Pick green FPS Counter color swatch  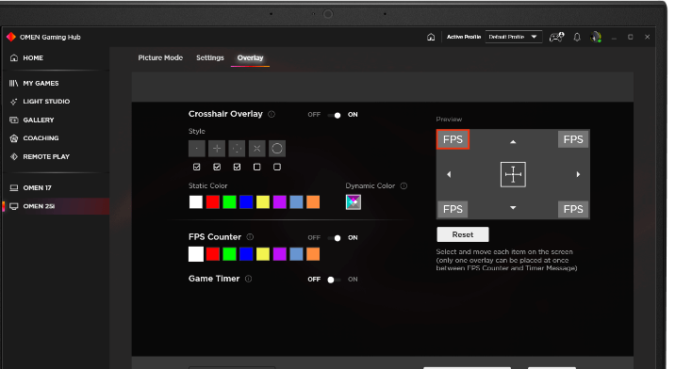(229, 254)
